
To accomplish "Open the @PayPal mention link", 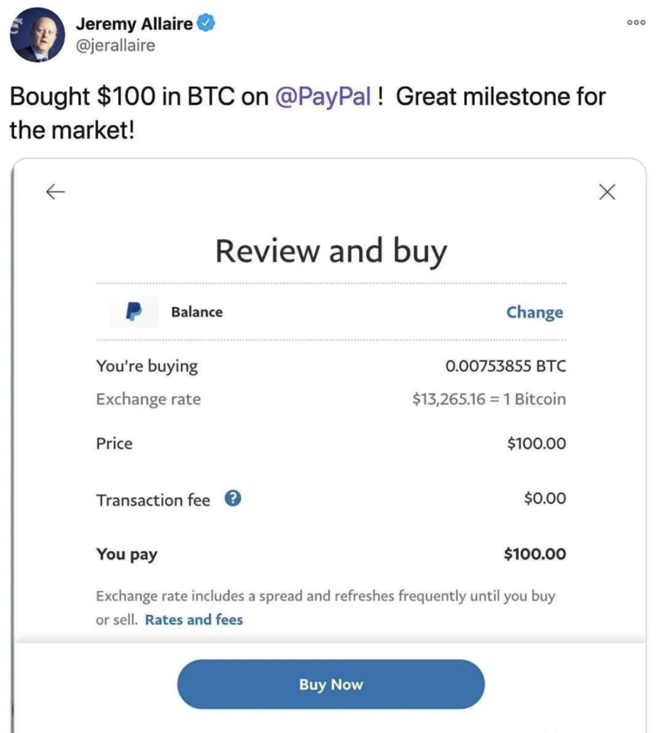I will pos(323,97).
